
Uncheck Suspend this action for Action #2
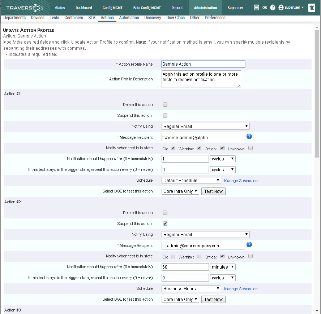pos(165,224)
